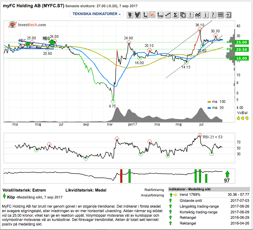Open the Riskförklaring link
This screenshot has width=253, height=230.
pyautogui.click(x=154, y=190)
